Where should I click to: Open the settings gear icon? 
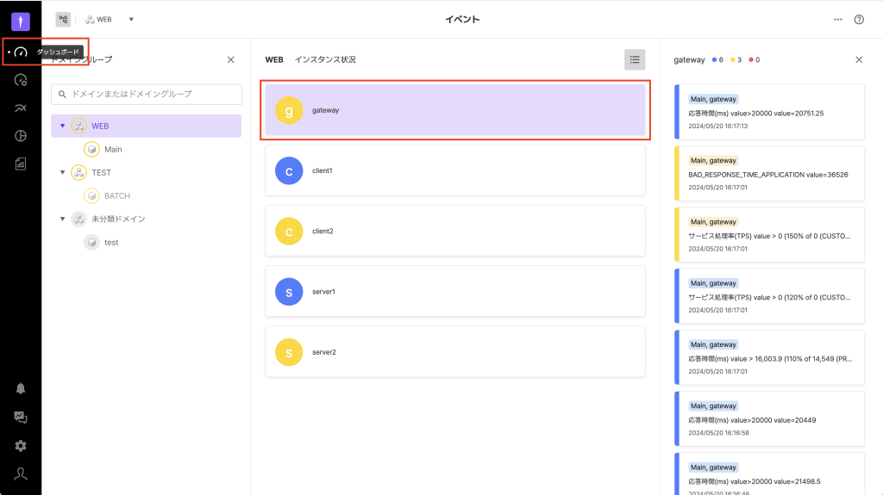pyautogui.click(x=21, y=446)
